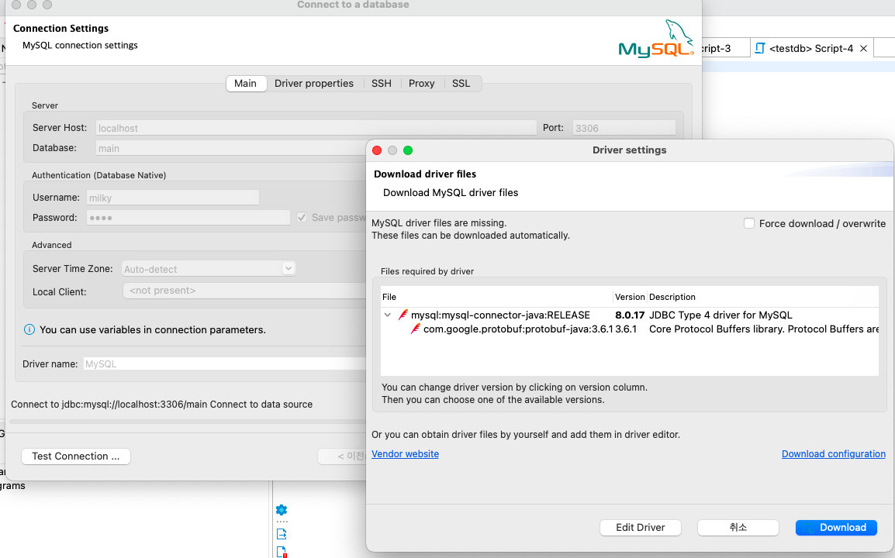Open the Proxy tab
This screenshot has height=558, width=895.
(421, 83)
